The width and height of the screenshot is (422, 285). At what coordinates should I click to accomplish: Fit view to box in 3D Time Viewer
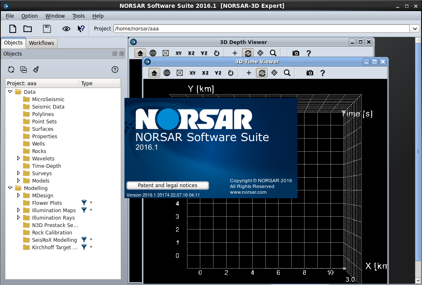(180, 73)
